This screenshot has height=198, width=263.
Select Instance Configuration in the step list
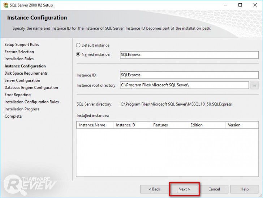point(25,66)
